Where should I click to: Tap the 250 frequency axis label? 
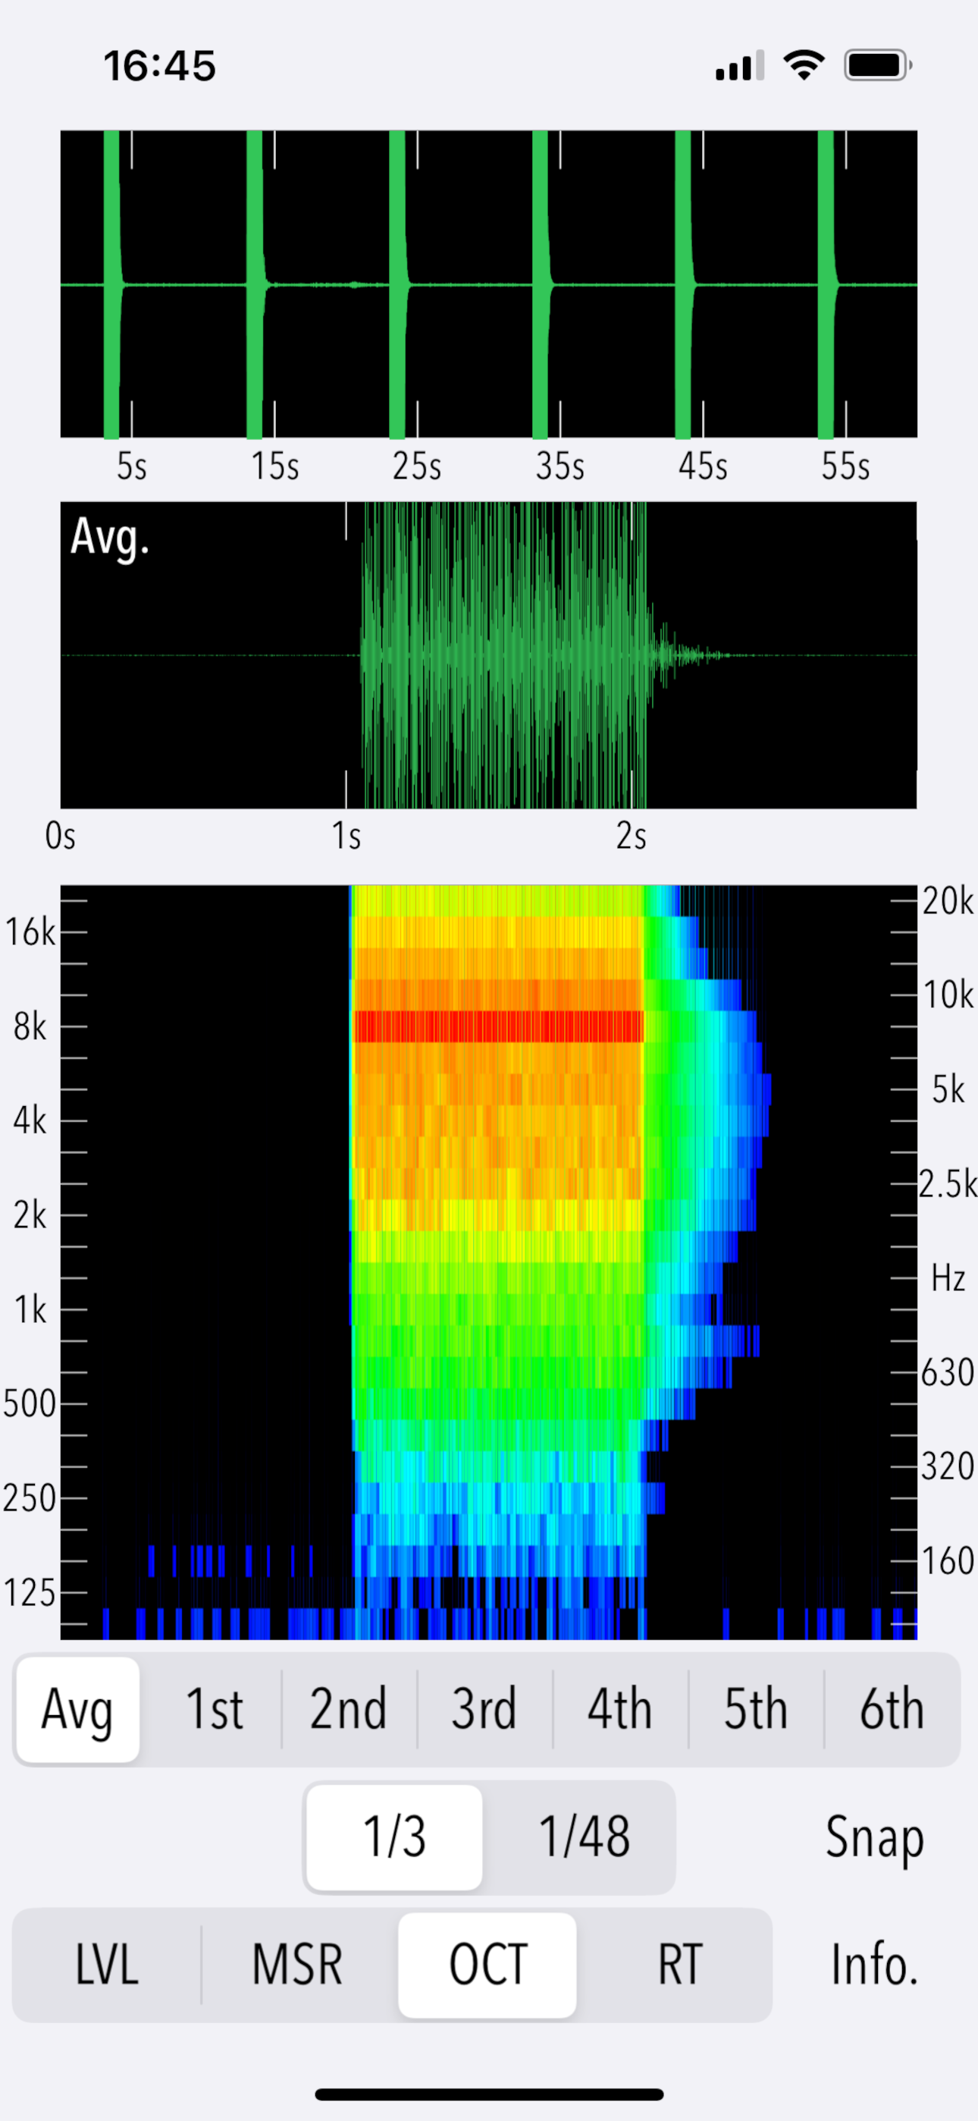(x=29, y=1497)
